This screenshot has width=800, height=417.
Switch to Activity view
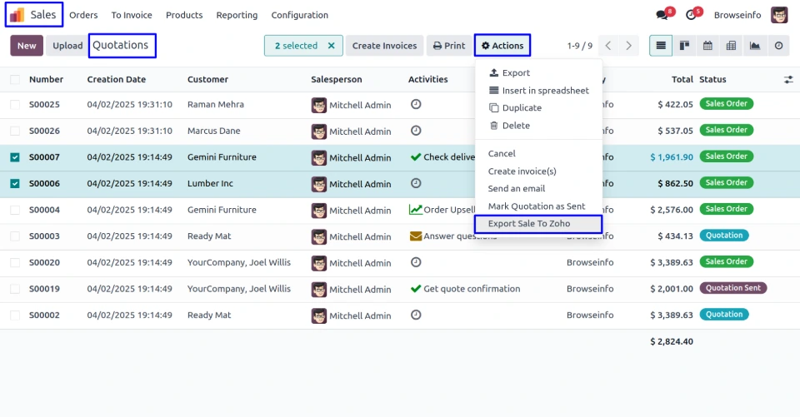click(778, 46)
